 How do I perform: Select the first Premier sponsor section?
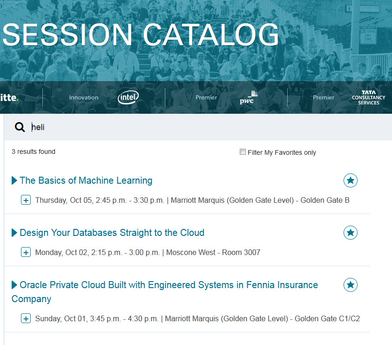coord(206,97)
